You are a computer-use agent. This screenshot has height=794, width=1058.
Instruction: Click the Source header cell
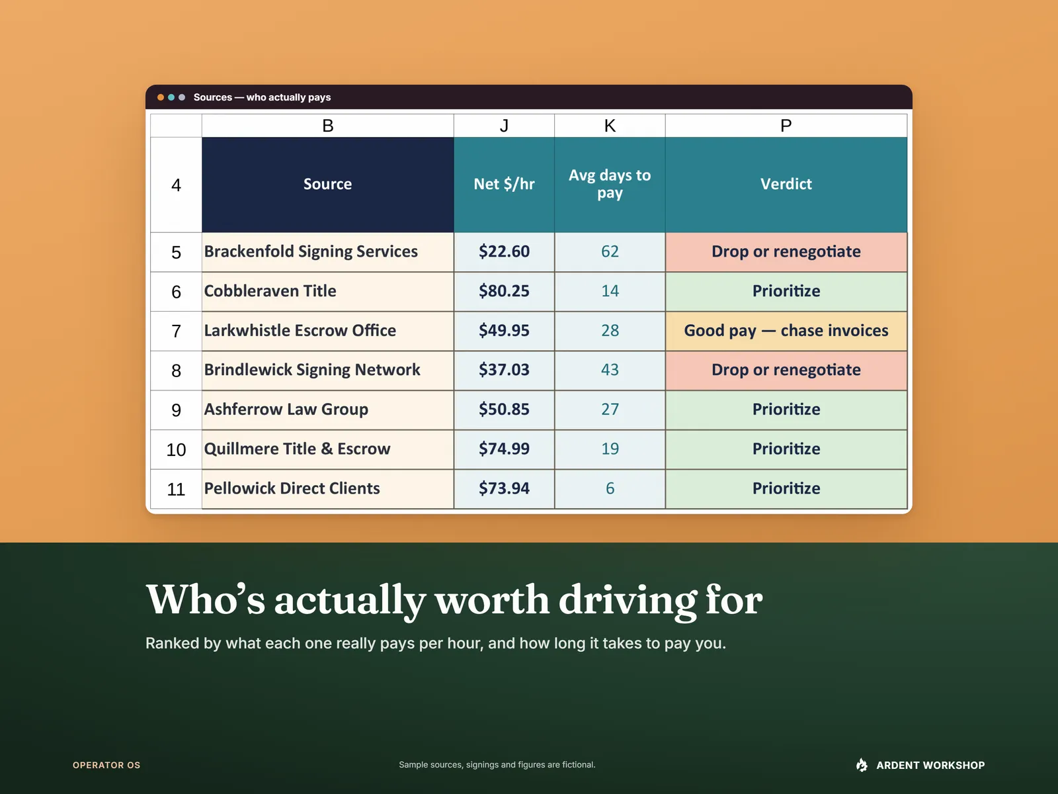(328, 185)
